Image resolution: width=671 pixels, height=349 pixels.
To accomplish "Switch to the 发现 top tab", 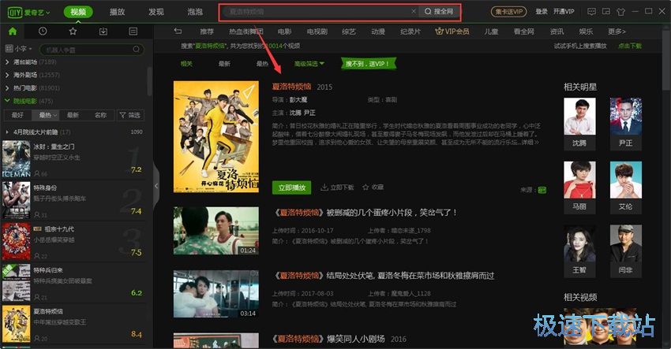I will 156,12.
